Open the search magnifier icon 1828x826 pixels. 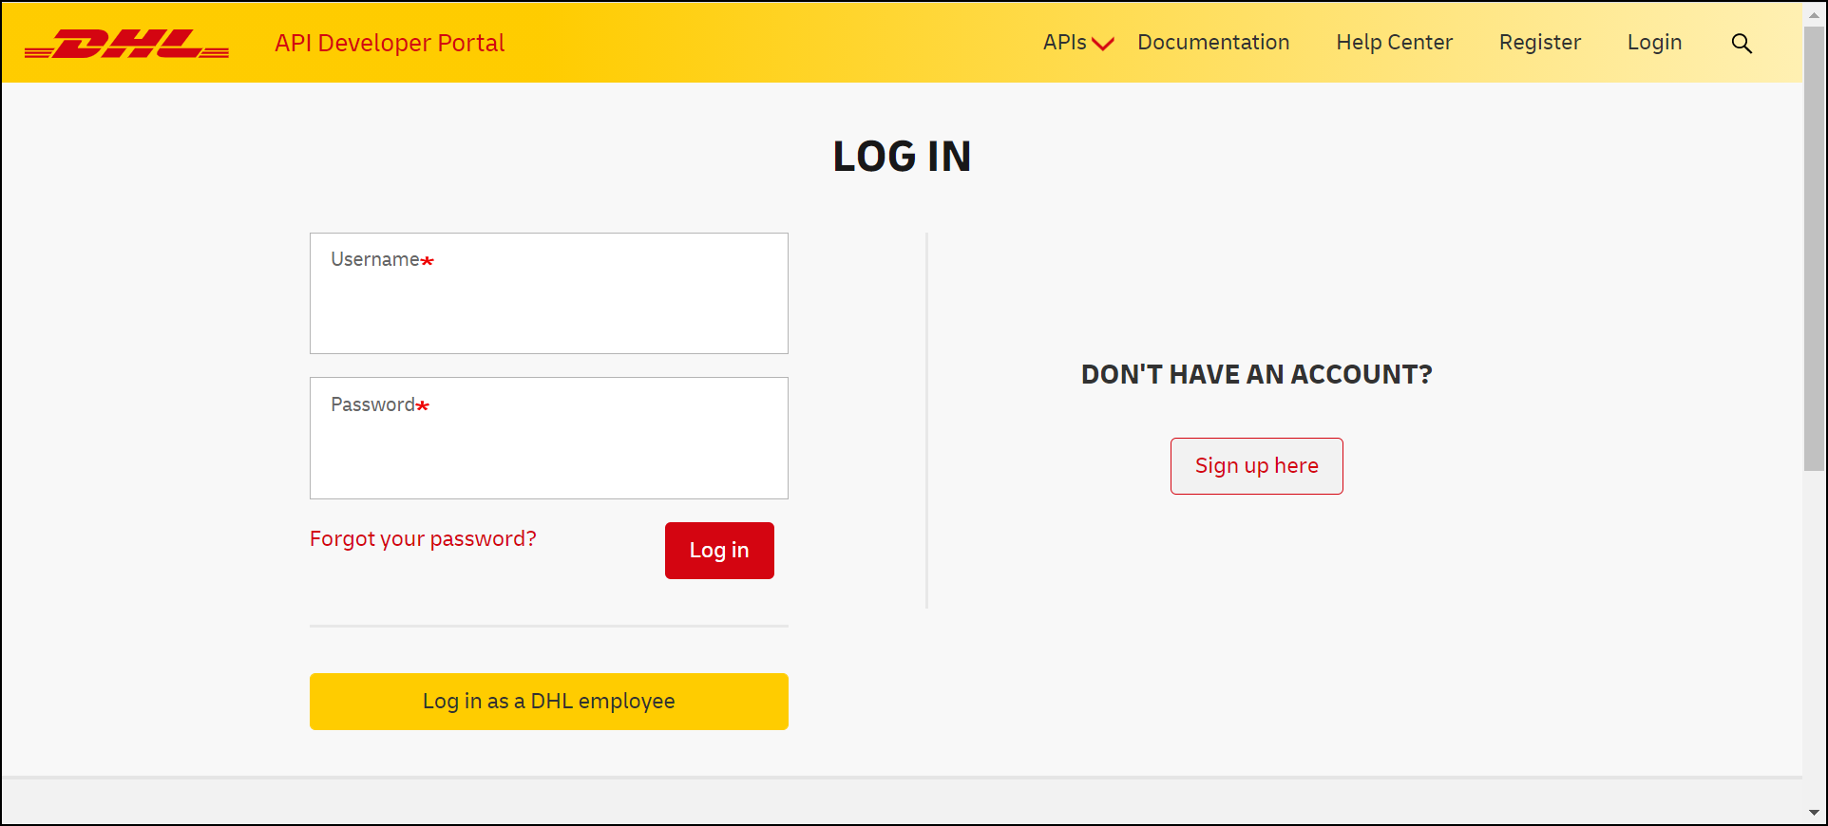pyautogui.click(x=1742, y=43)
